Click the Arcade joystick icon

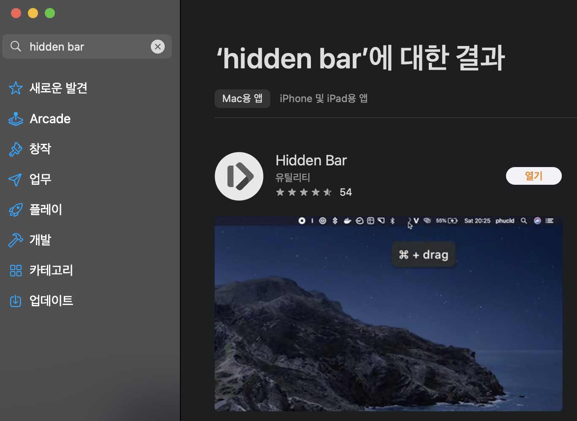[16, 119]
